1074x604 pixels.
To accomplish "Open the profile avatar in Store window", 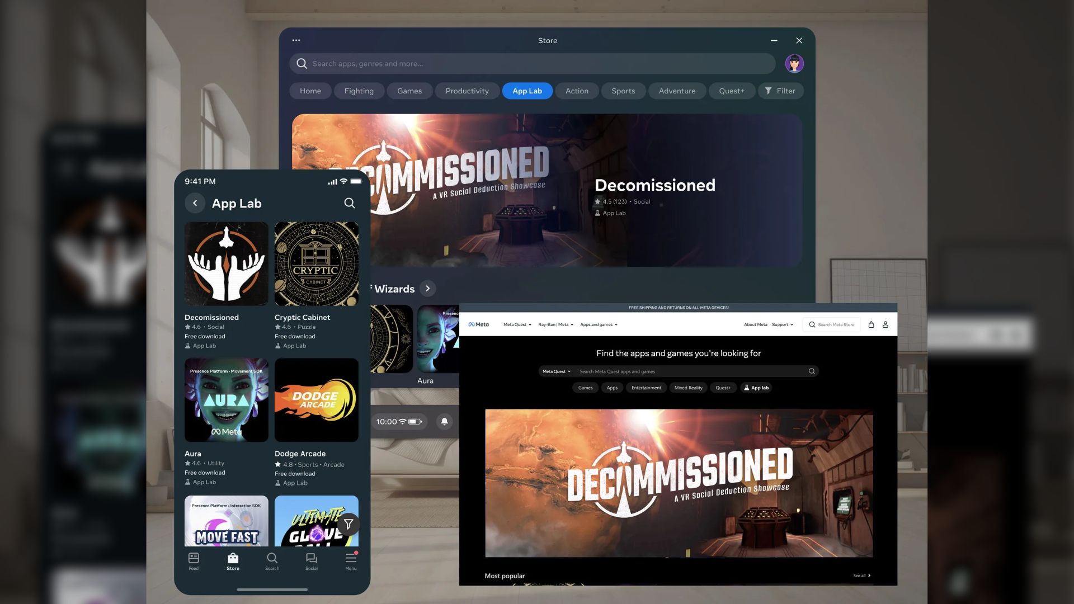I will (794, 63).
